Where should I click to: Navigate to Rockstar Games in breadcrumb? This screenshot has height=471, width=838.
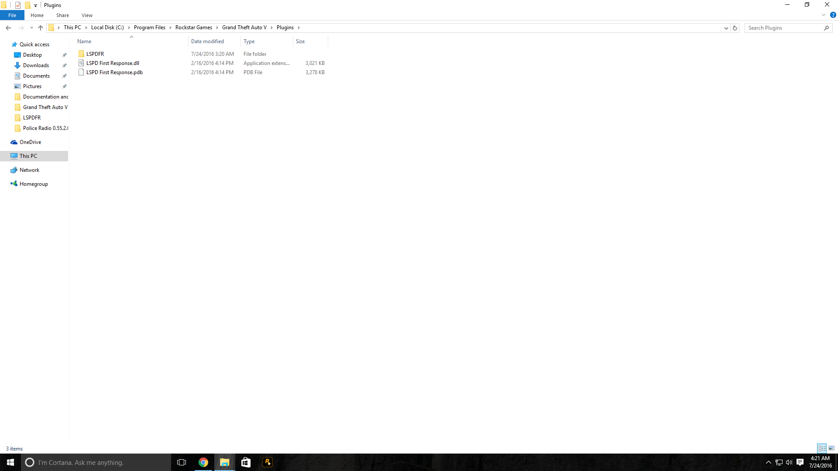coord(193,27)
